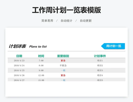The height and width of the screenshot is (102, 133).
Task: Click the main title 工作周计划一览表模版
Action: (x=66, y=10)
